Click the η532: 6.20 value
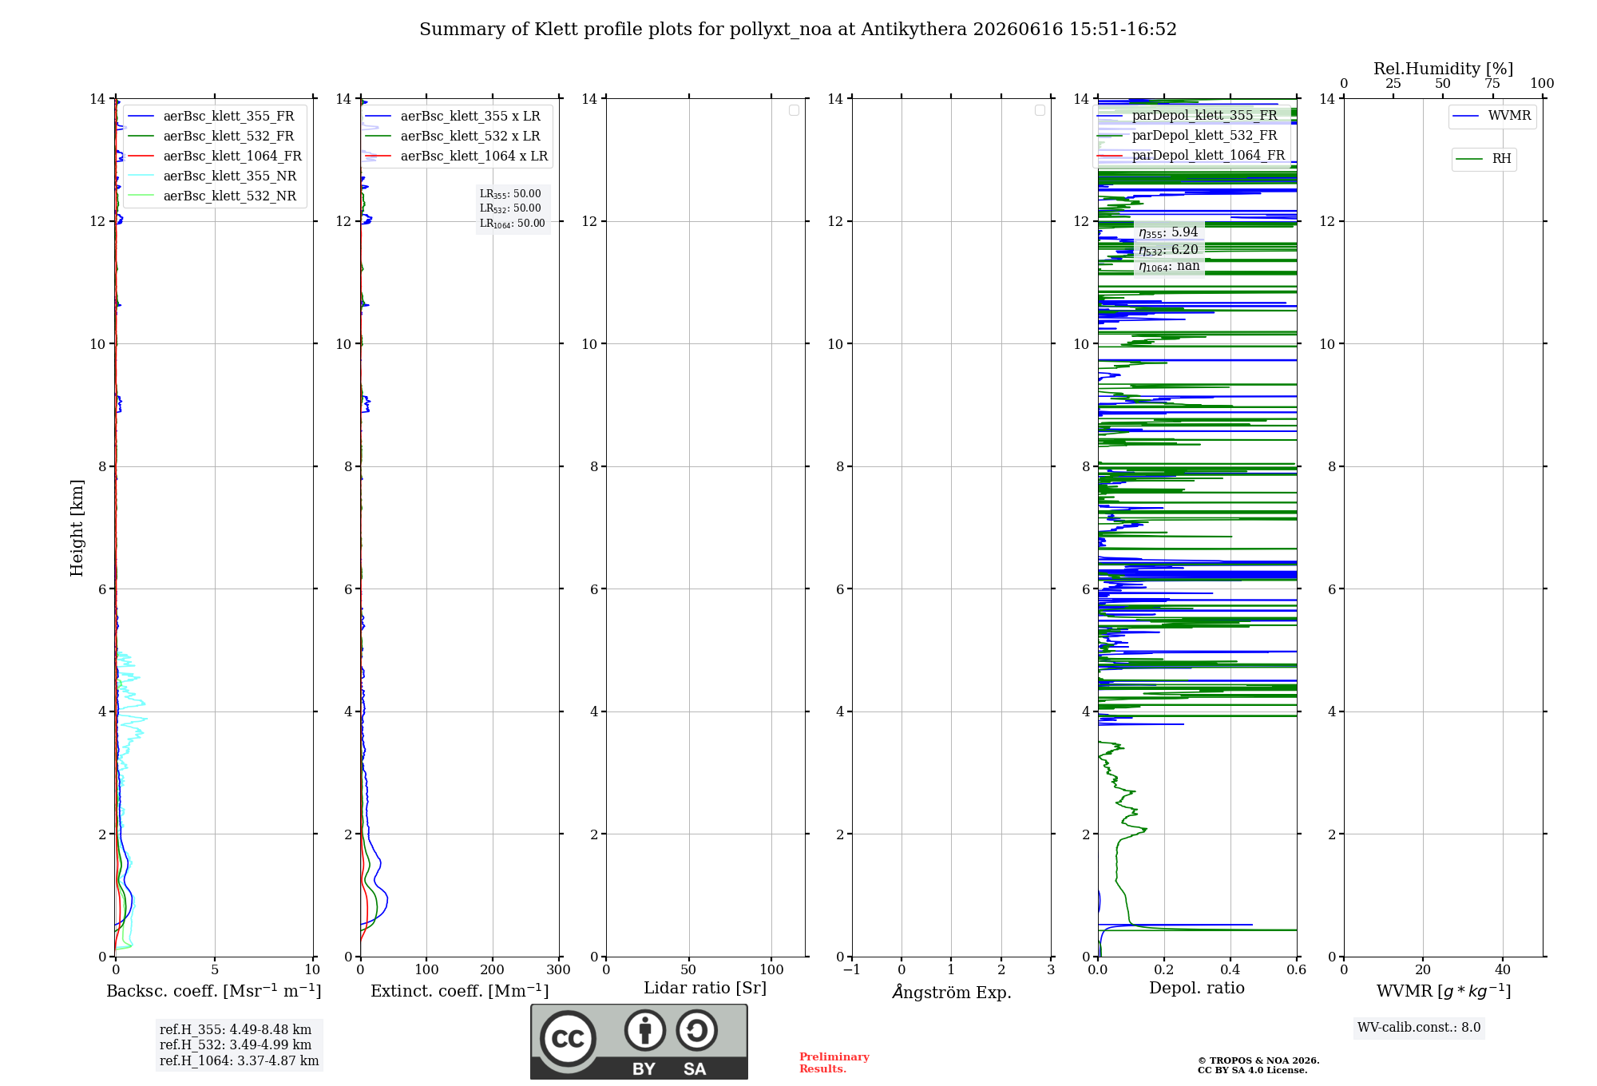1597x1086 pixels. 1168,250
